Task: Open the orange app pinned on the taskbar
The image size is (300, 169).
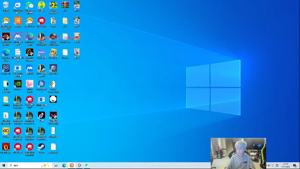Action: pyautogui.click(x=72, y=165)
